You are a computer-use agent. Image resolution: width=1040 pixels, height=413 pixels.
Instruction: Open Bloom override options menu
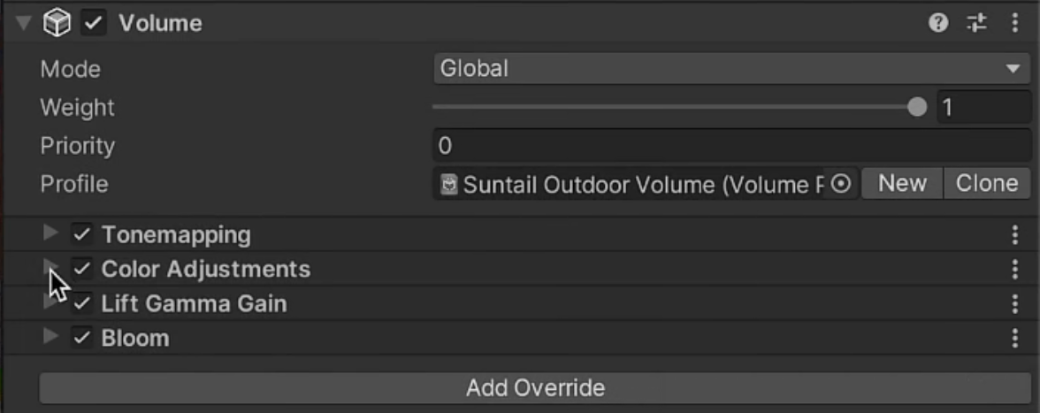[x=1014, y=339]
